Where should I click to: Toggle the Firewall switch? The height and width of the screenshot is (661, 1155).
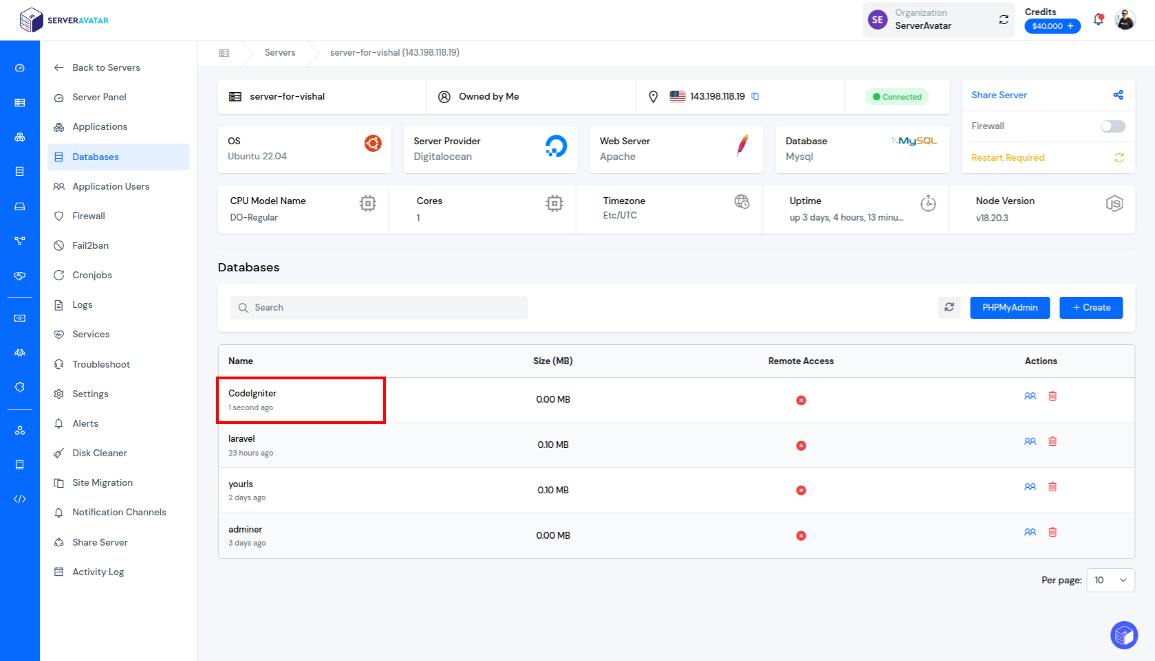[x=1113, y=126]
